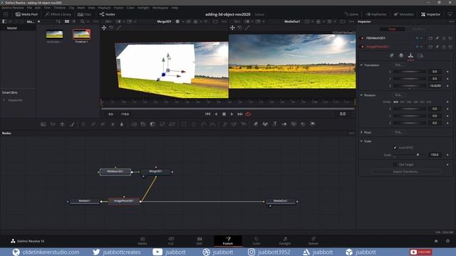The width and height of the screenshot is (456, 256).
Task: Add a Rectangle mask from the toolbar
Action: tap(184, 124)
